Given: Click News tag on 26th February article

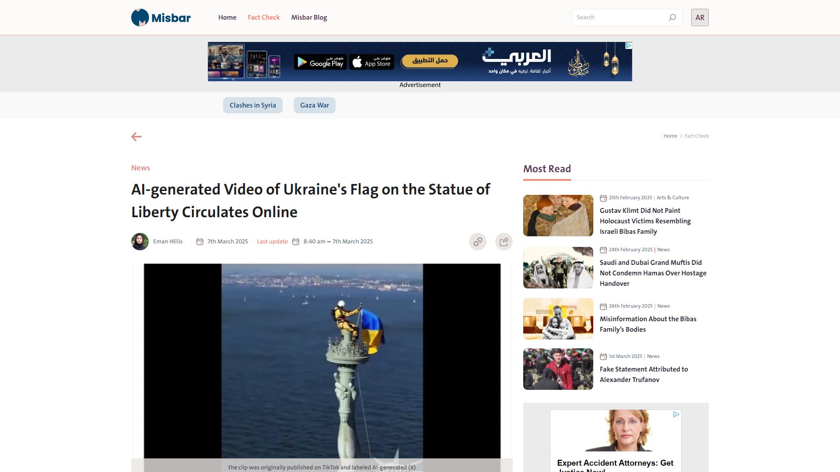Looking at the screenshot, I should pos(663,306).
